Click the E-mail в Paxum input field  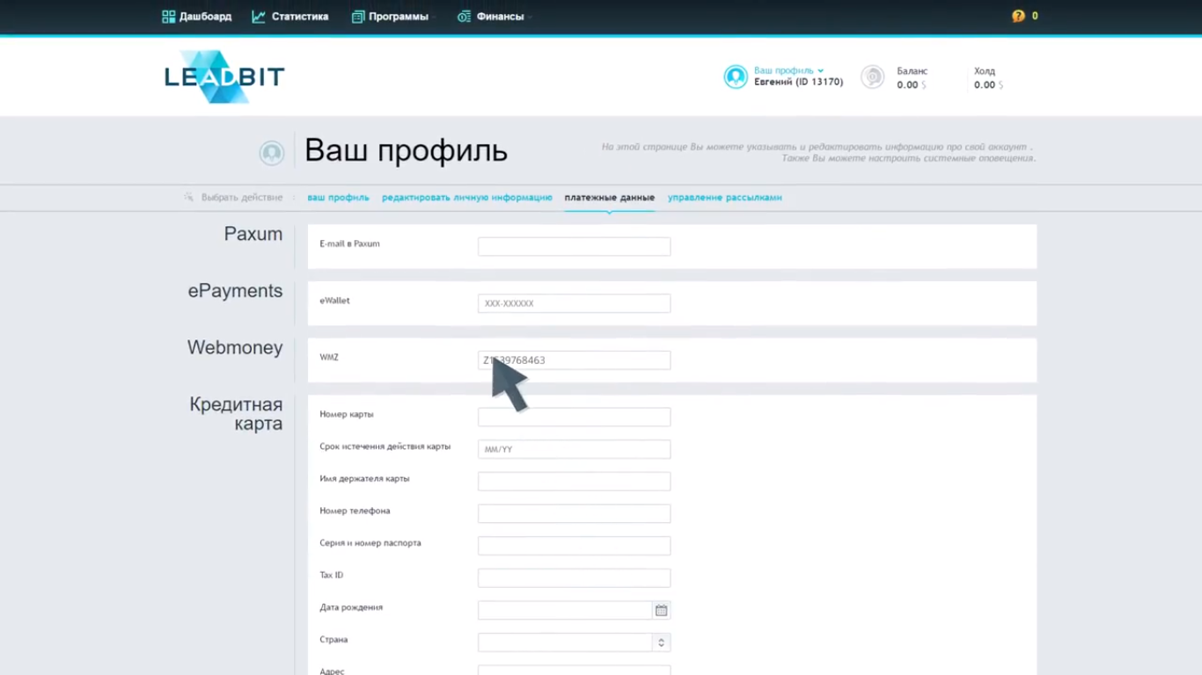574,246
